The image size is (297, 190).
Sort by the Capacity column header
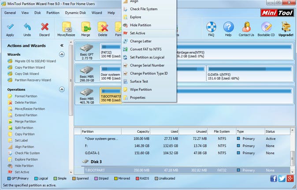(x=136, y=131)
